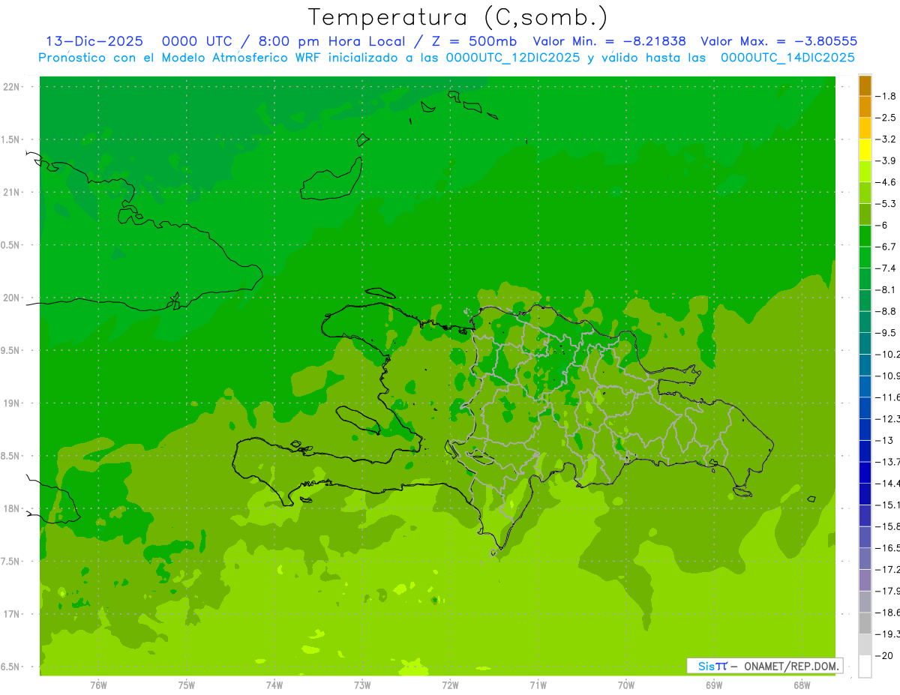The image size is (900, 695).
Task: Pick the teal swatch between -9.5 and -10.2
Action: [x=865, y=343]
